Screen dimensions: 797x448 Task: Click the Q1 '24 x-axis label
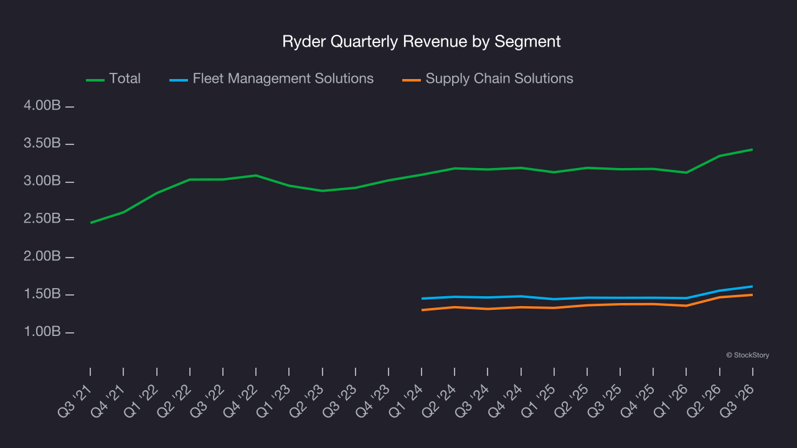point(407,401)
